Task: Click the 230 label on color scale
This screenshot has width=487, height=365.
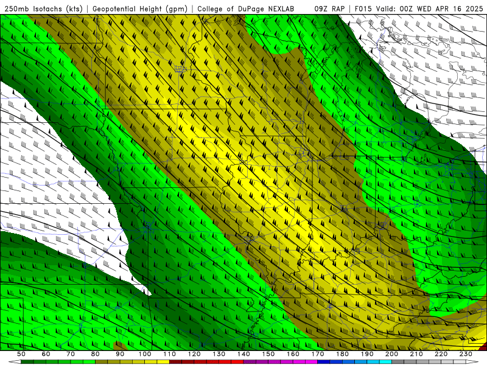Action: tap(466, 354)
